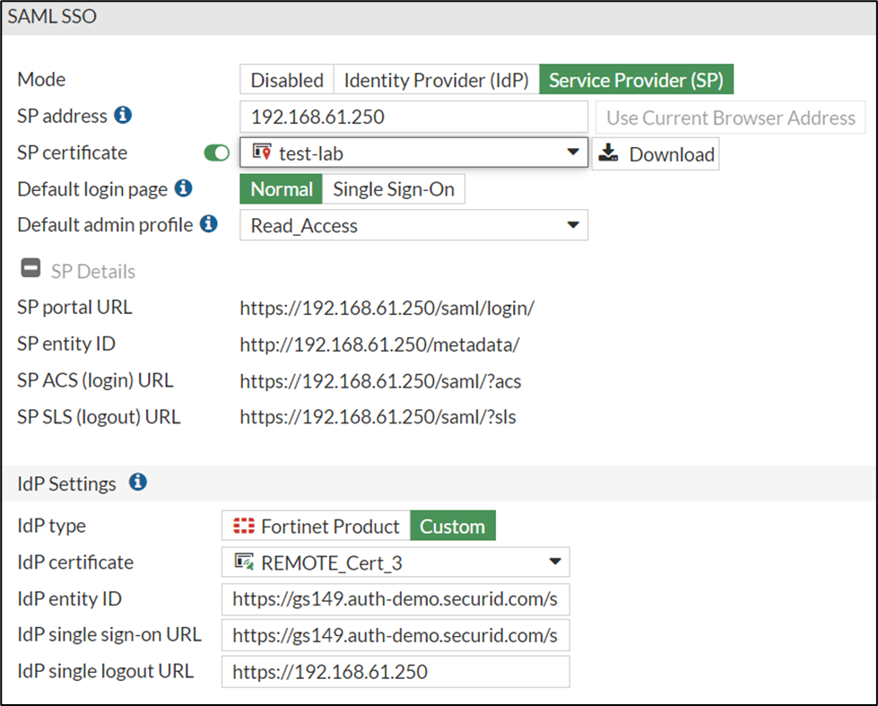Click the Fortinet logo icon in IdP type

point(243,526)
